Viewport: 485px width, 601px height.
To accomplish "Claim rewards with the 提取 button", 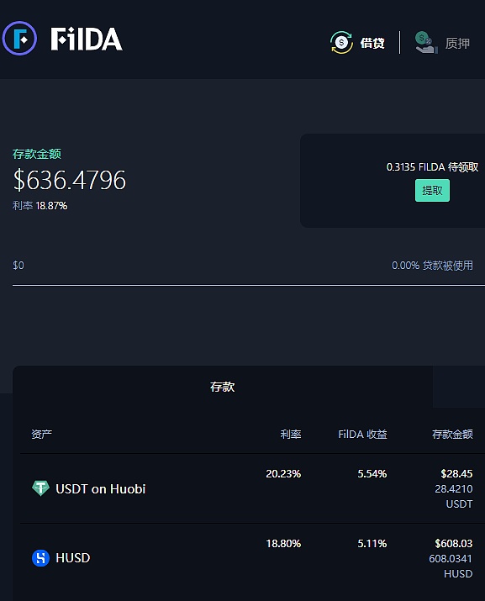I will tap(432, 190).
